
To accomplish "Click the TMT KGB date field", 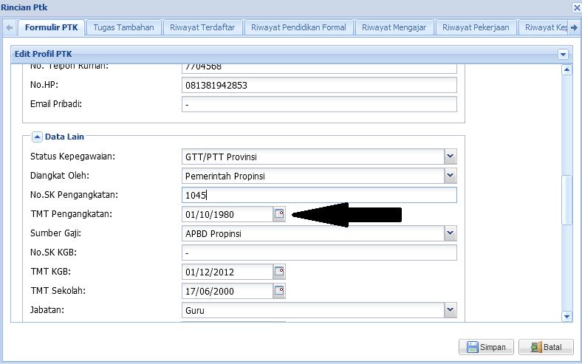I will pyautogui.click(x=227, y=272).
